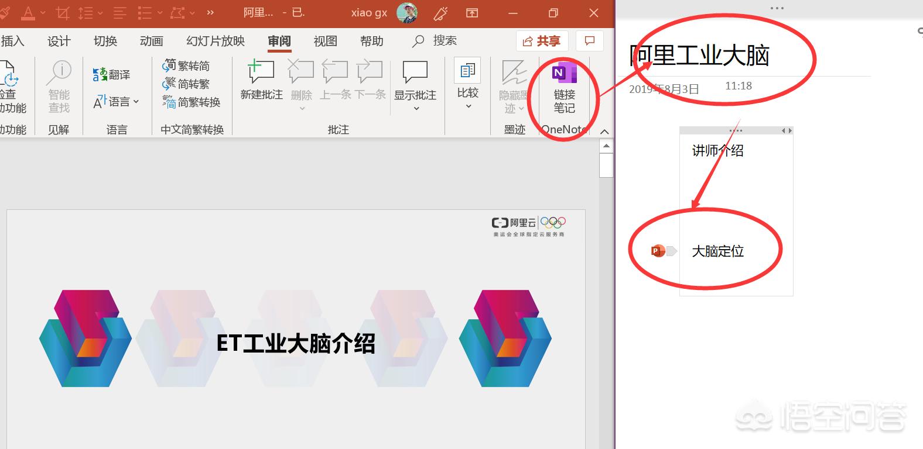The height and width of the screenshot is (449, 923).
Task: Convert text with 繁转简
Action: (186, 65)
